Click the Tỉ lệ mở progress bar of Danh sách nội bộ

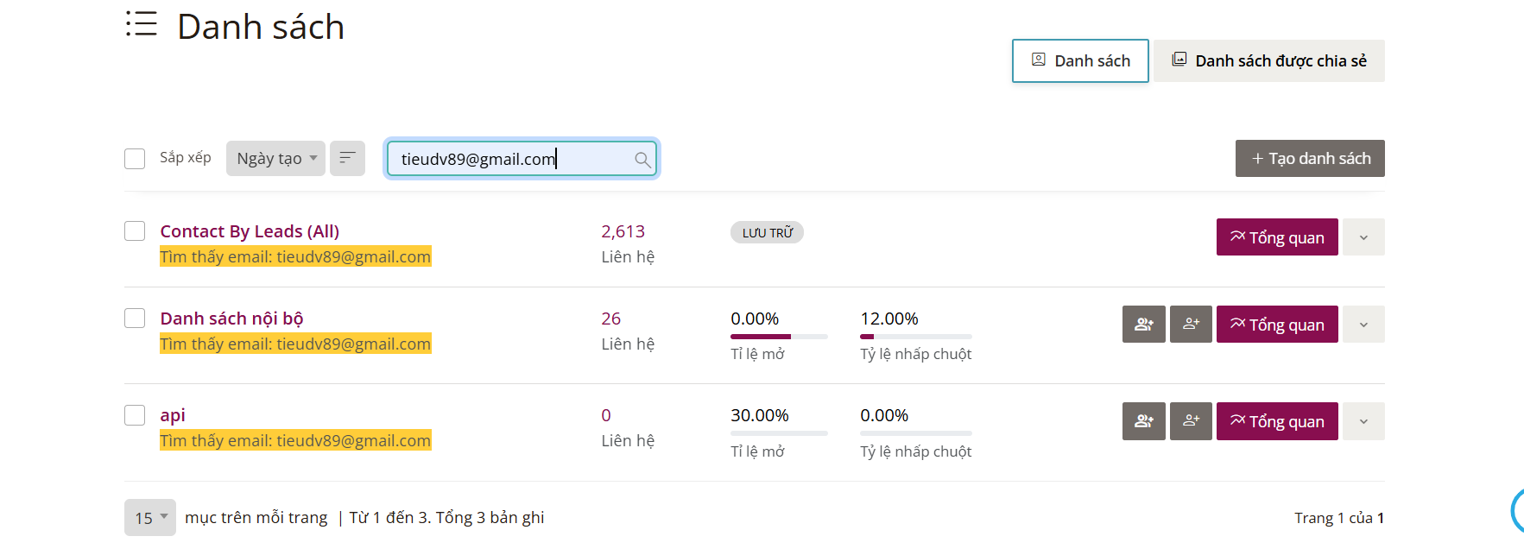(779, 337)
